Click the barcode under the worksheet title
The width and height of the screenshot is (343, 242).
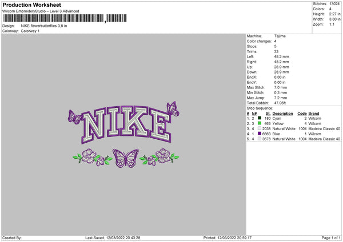tap(65, 18)
